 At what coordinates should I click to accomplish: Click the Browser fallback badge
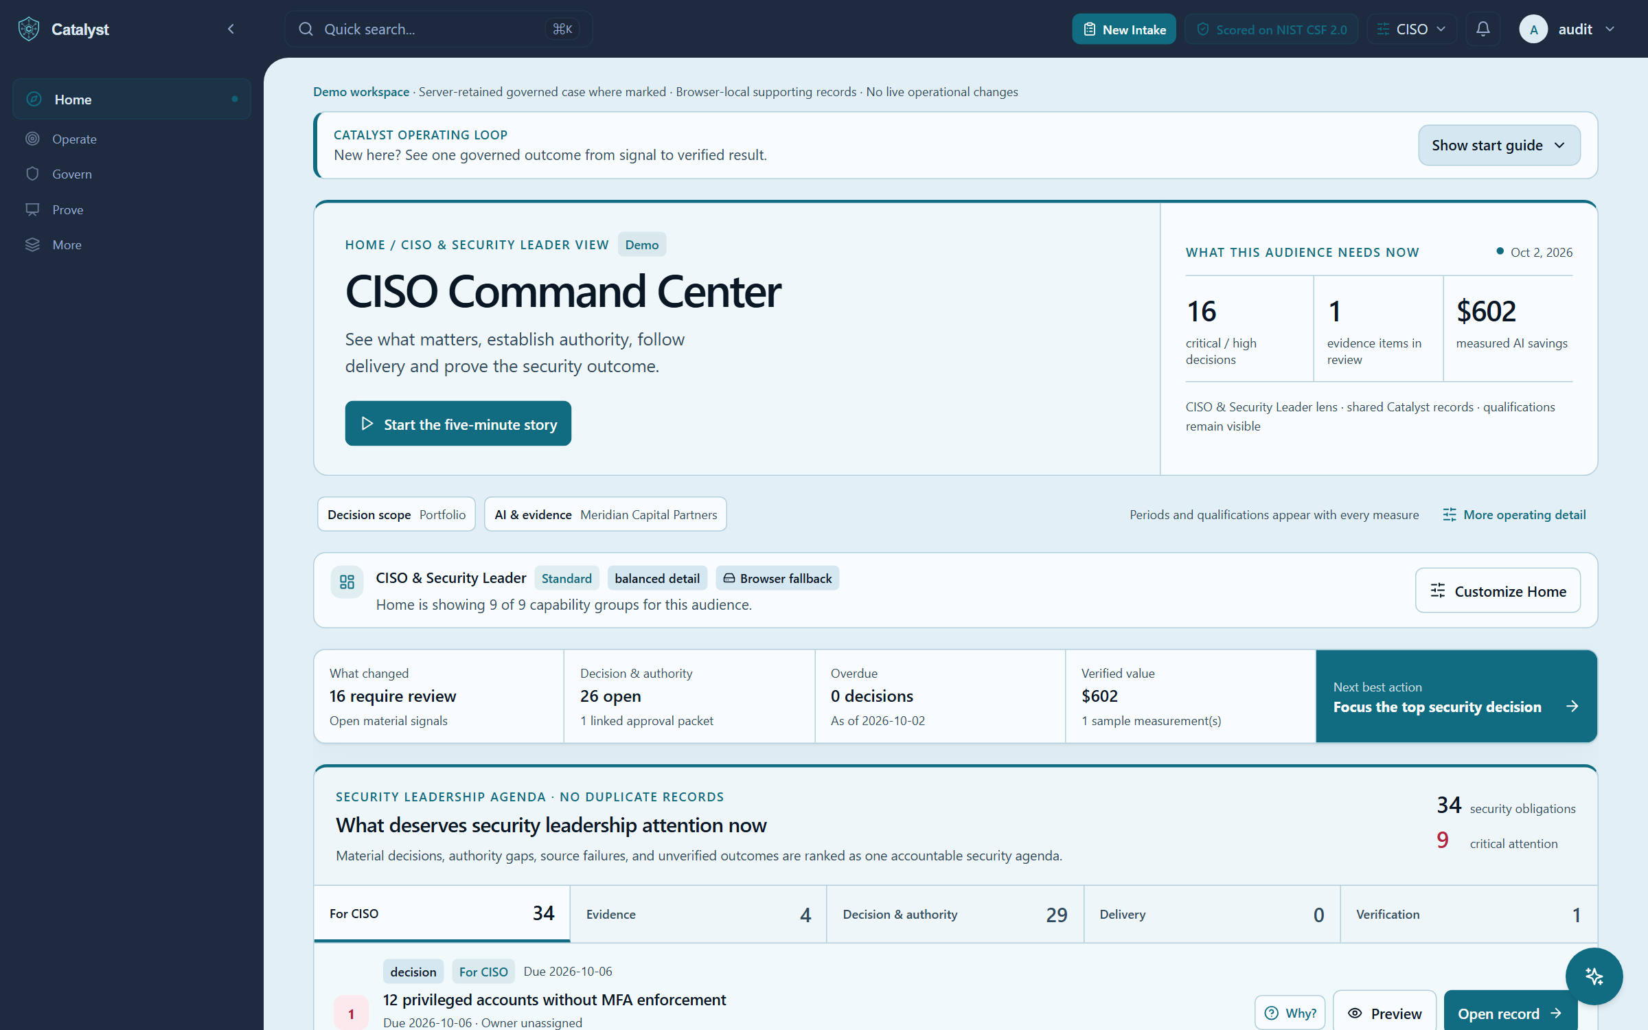[x=777, y=578]
